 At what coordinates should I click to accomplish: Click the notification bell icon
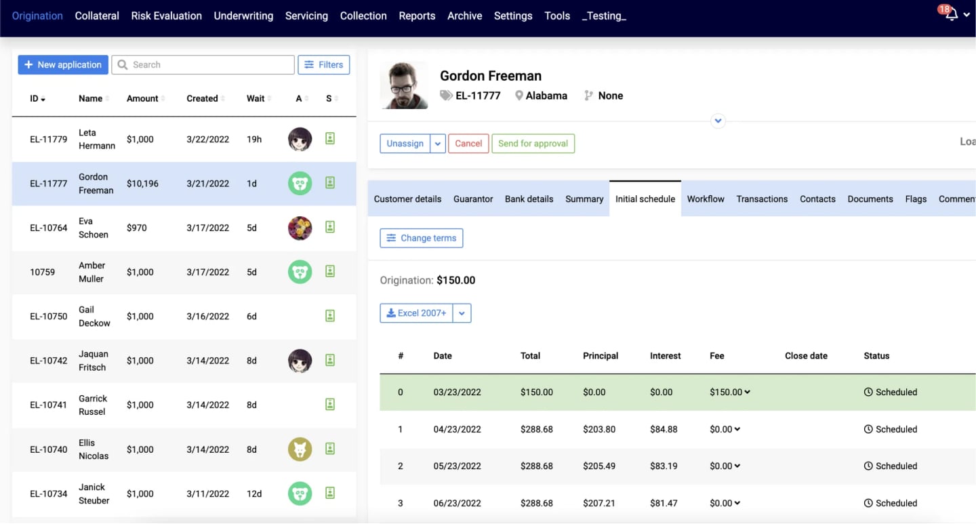pos(952,15)
